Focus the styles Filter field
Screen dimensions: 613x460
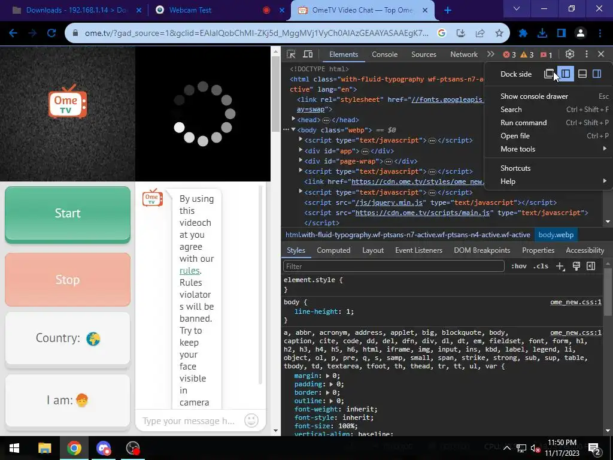[394, 267]
